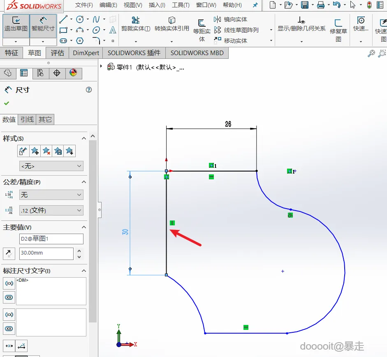
Task: Select the Corner Rectangle tool
Action: [63, 30]
